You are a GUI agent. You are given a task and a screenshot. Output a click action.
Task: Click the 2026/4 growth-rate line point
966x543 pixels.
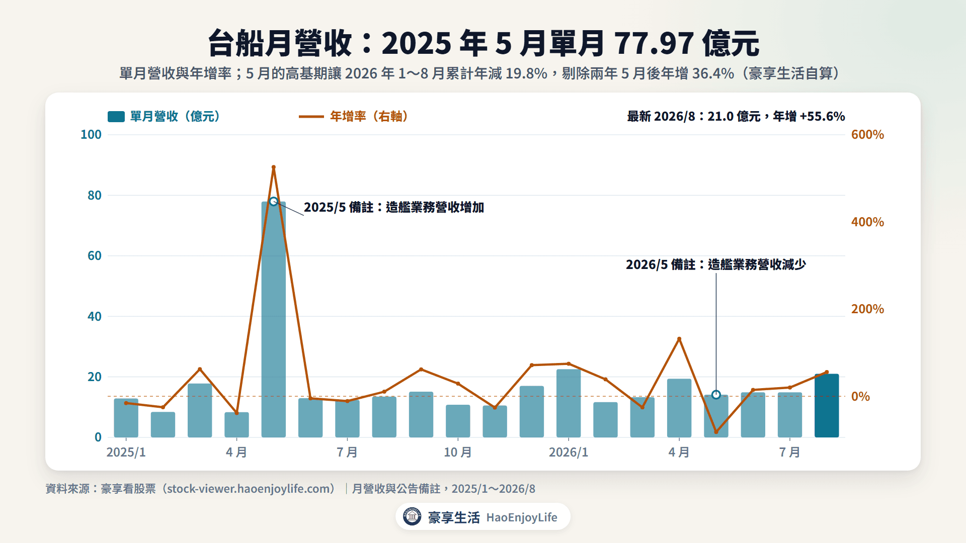(679, 339)
